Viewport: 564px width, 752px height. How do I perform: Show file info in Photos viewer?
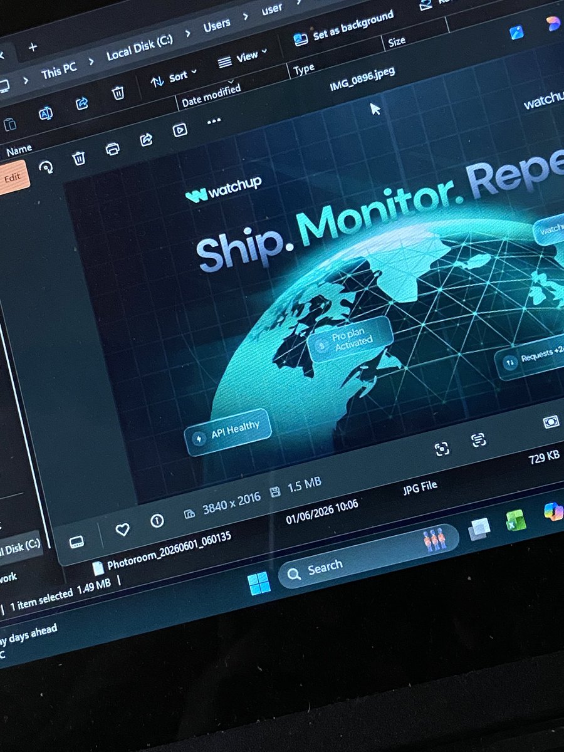[157, 521]
